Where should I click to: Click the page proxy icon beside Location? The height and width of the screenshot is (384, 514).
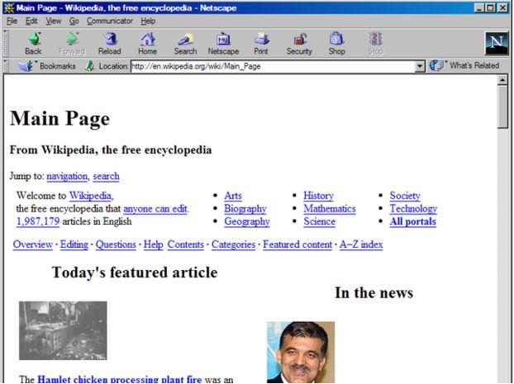[89, 66]
